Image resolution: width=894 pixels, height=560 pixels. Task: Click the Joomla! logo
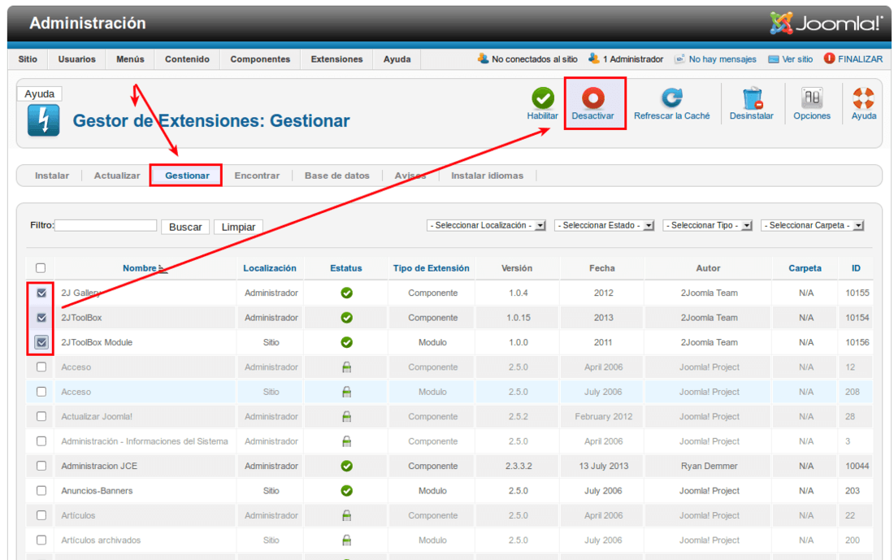coord(826,24)
